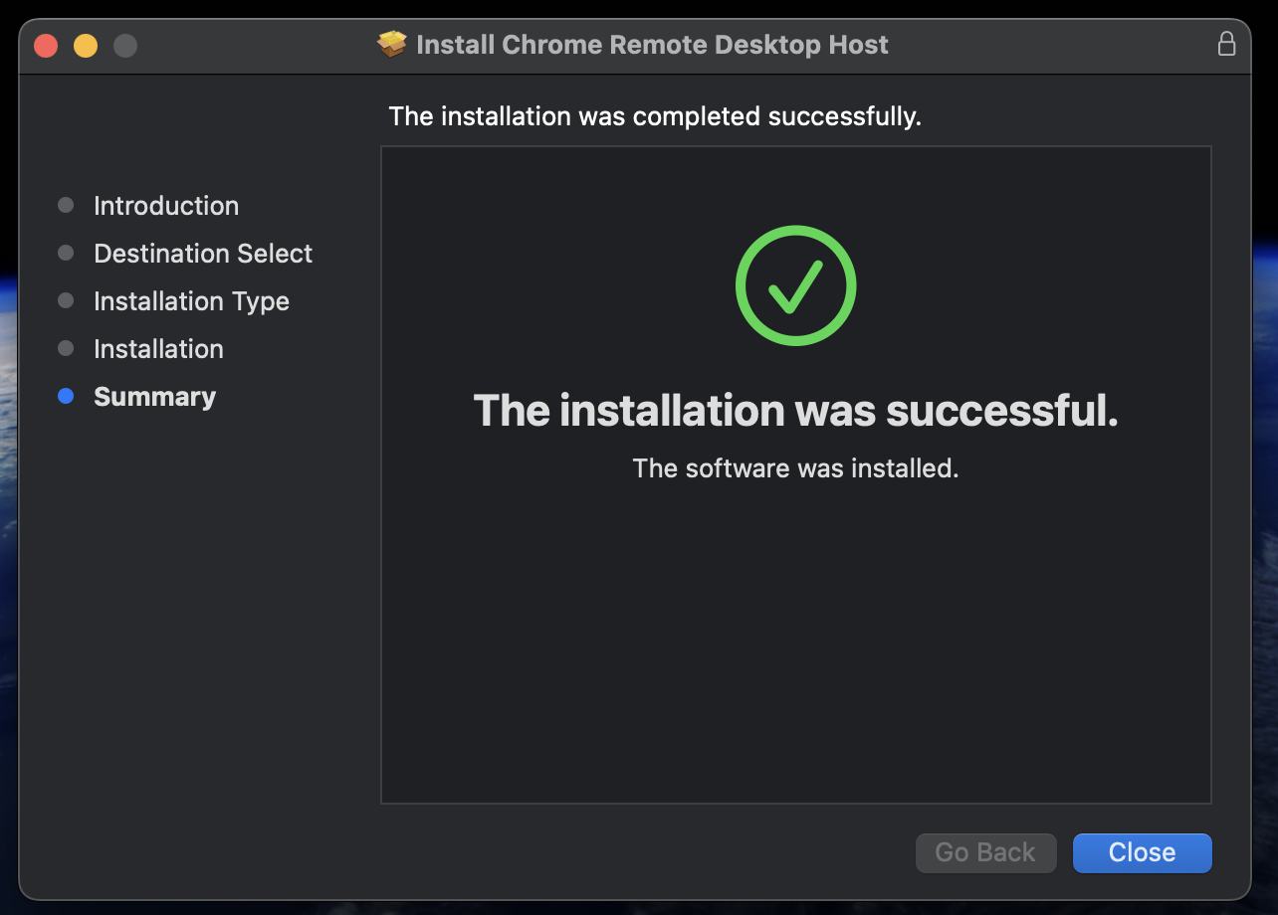The height and width of the screenshot is (915, 1278).
Task: Select the Summary step in sidebar
Action: (154, 397)
